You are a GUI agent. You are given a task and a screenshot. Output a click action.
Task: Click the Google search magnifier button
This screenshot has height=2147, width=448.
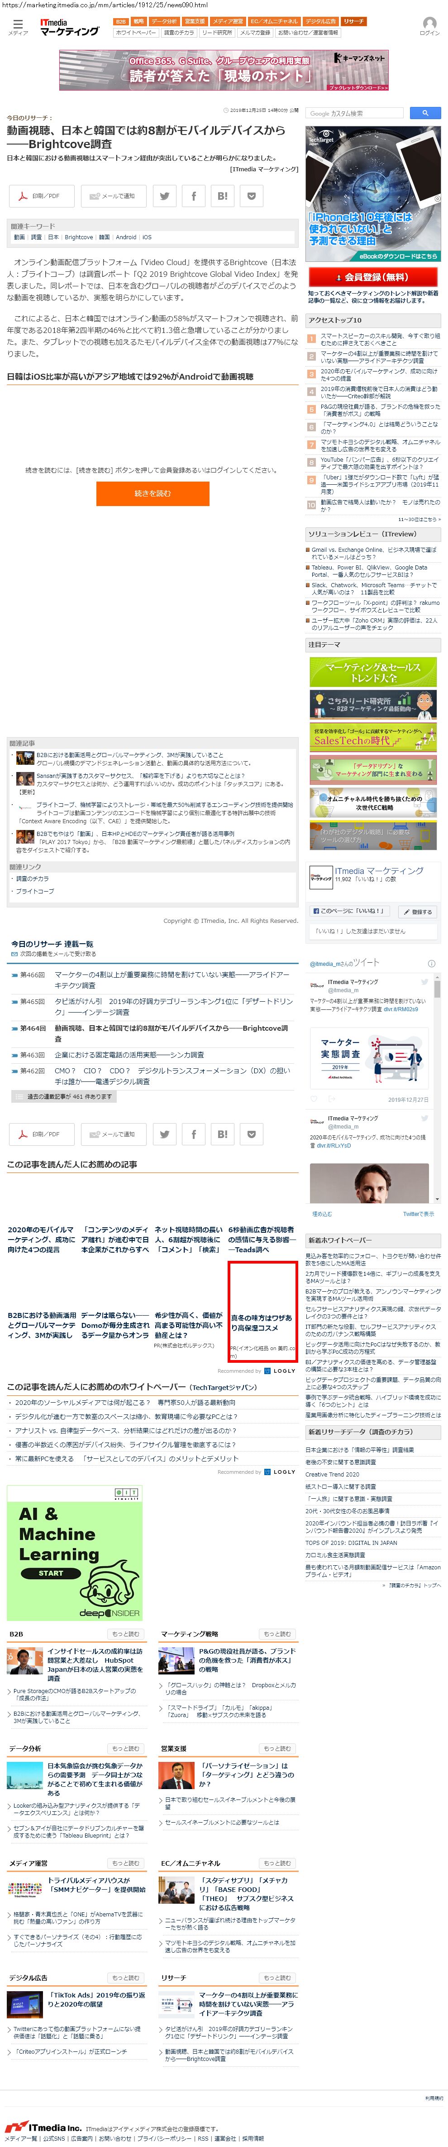424,112
